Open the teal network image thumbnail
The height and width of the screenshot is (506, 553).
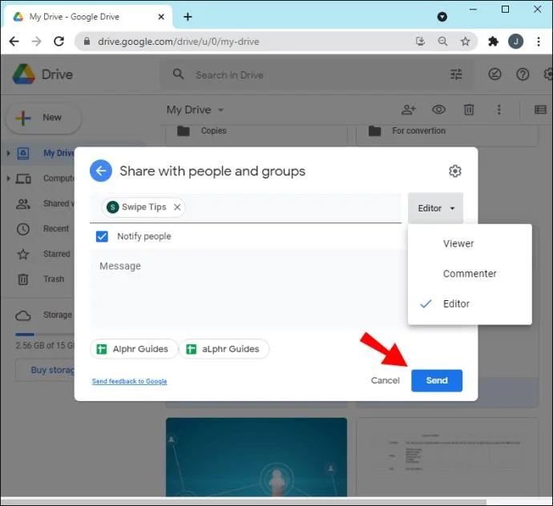[x=256, y=457]
